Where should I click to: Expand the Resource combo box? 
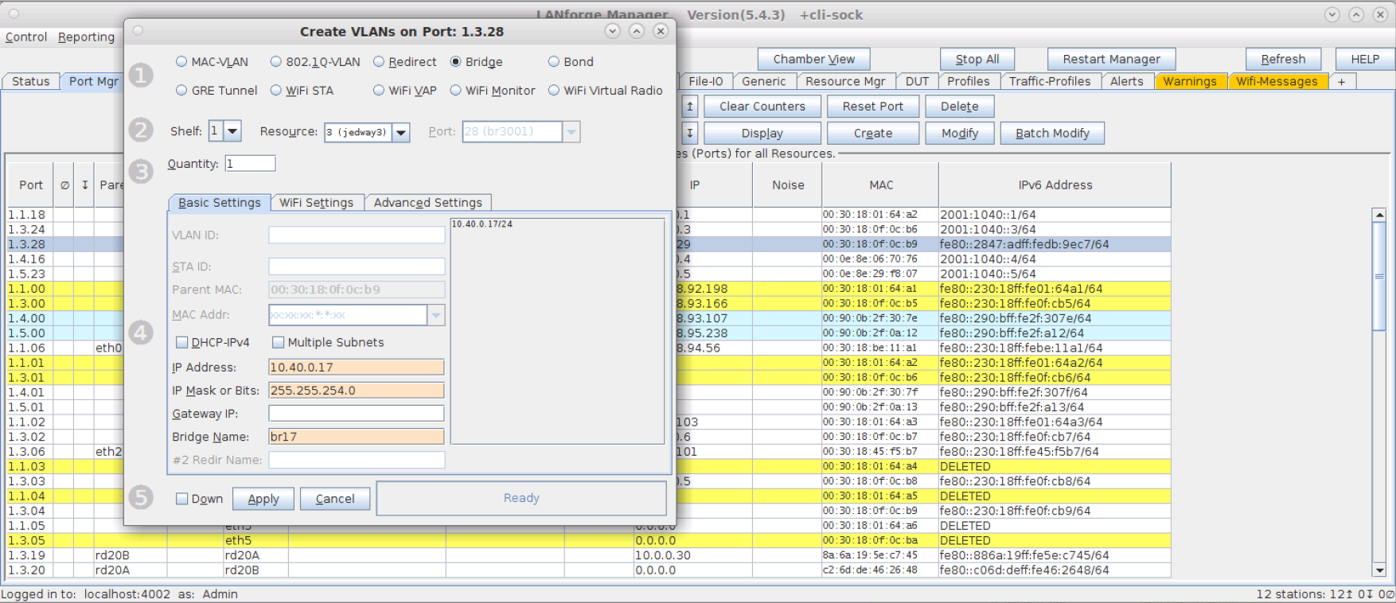pyautogui.click(x=401, y=132)
